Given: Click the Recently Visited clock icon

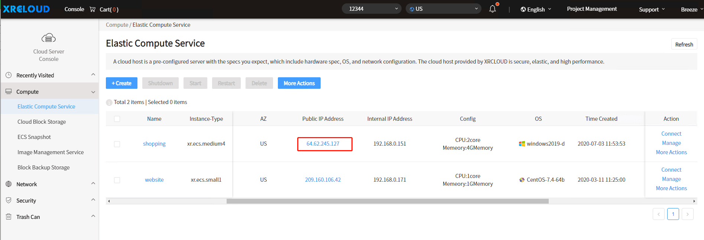Looking at the screenshot, I should tap(9, 75).
